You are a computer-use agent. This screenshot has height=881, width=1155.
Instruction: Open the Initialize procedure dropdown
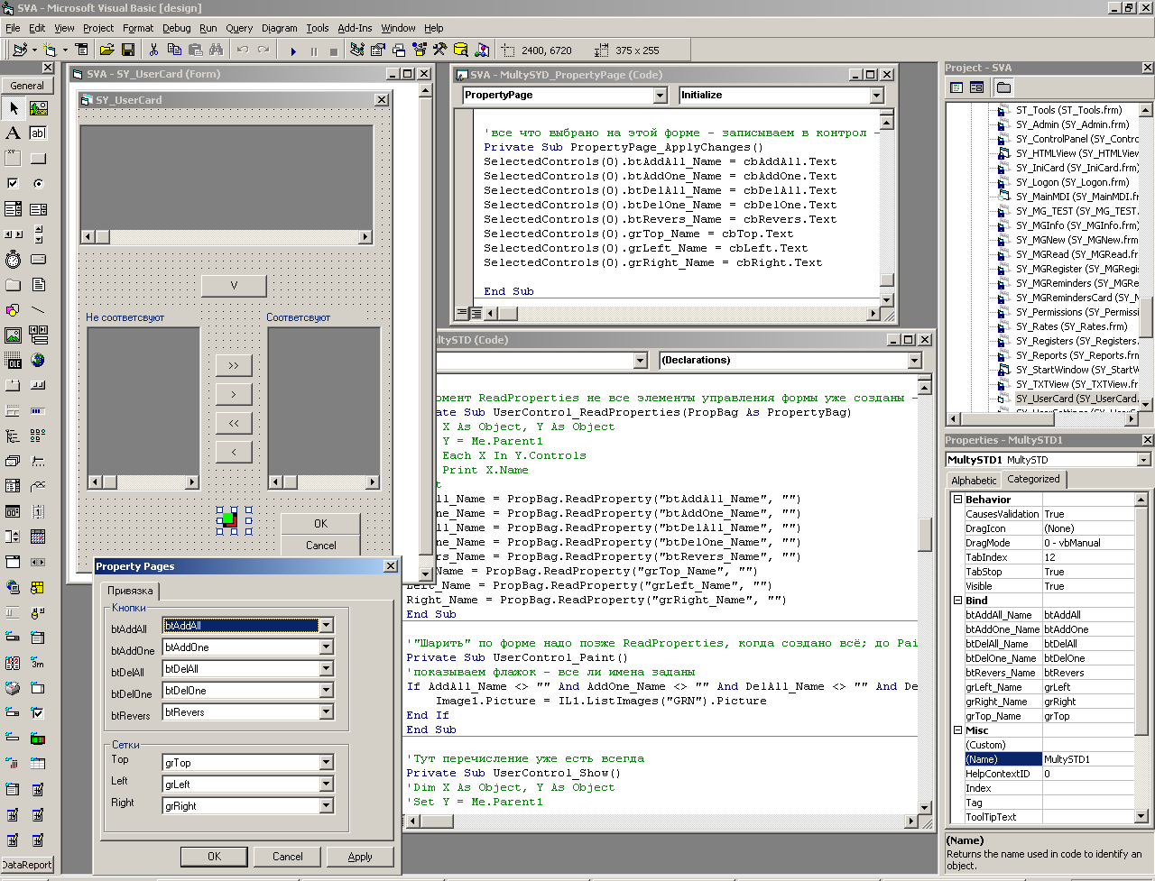tap(876, 96)
